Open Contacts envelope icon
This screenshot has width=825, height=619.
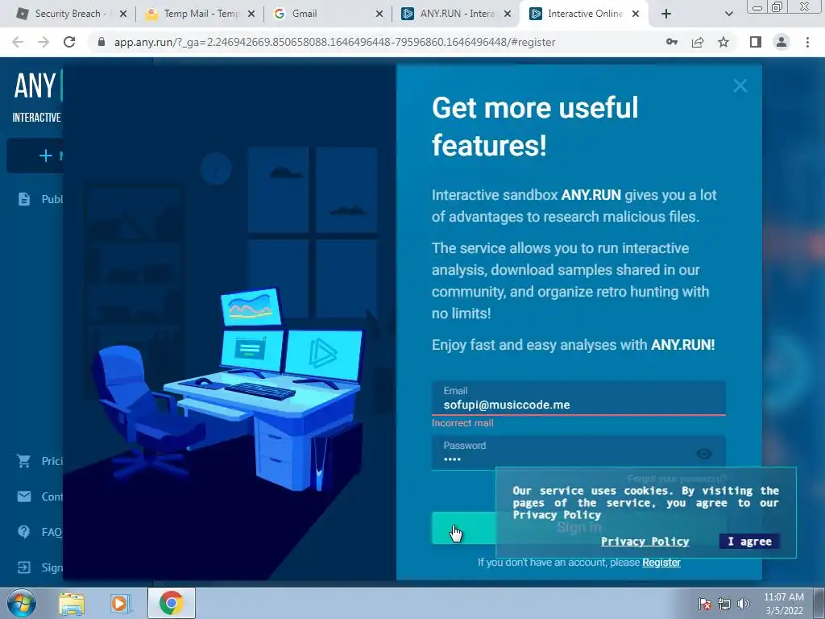(x=24, y=496)
